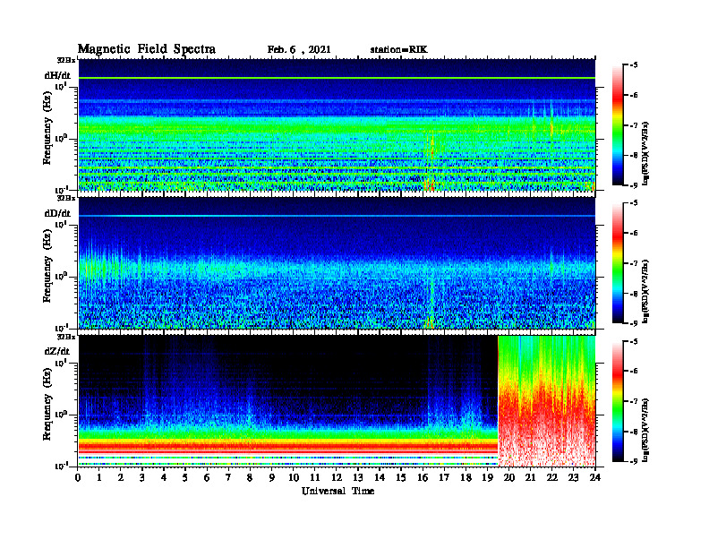Click the "21" tick on the Universal Time axis
This screenshot has height=548, width=709.
[530, 477]
